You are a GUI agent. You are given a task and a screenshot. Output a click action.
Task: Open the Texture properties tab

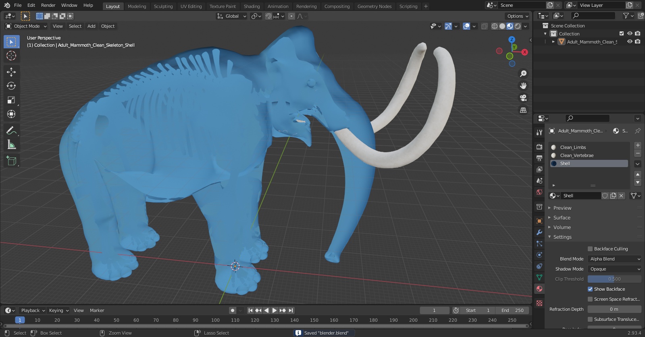pos(539,303)
